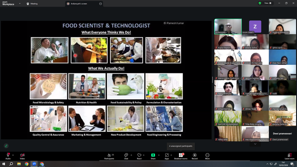Expand audio options caret next to Audio
This screenshot has height=167, width=297.
[x=13, y=155]
